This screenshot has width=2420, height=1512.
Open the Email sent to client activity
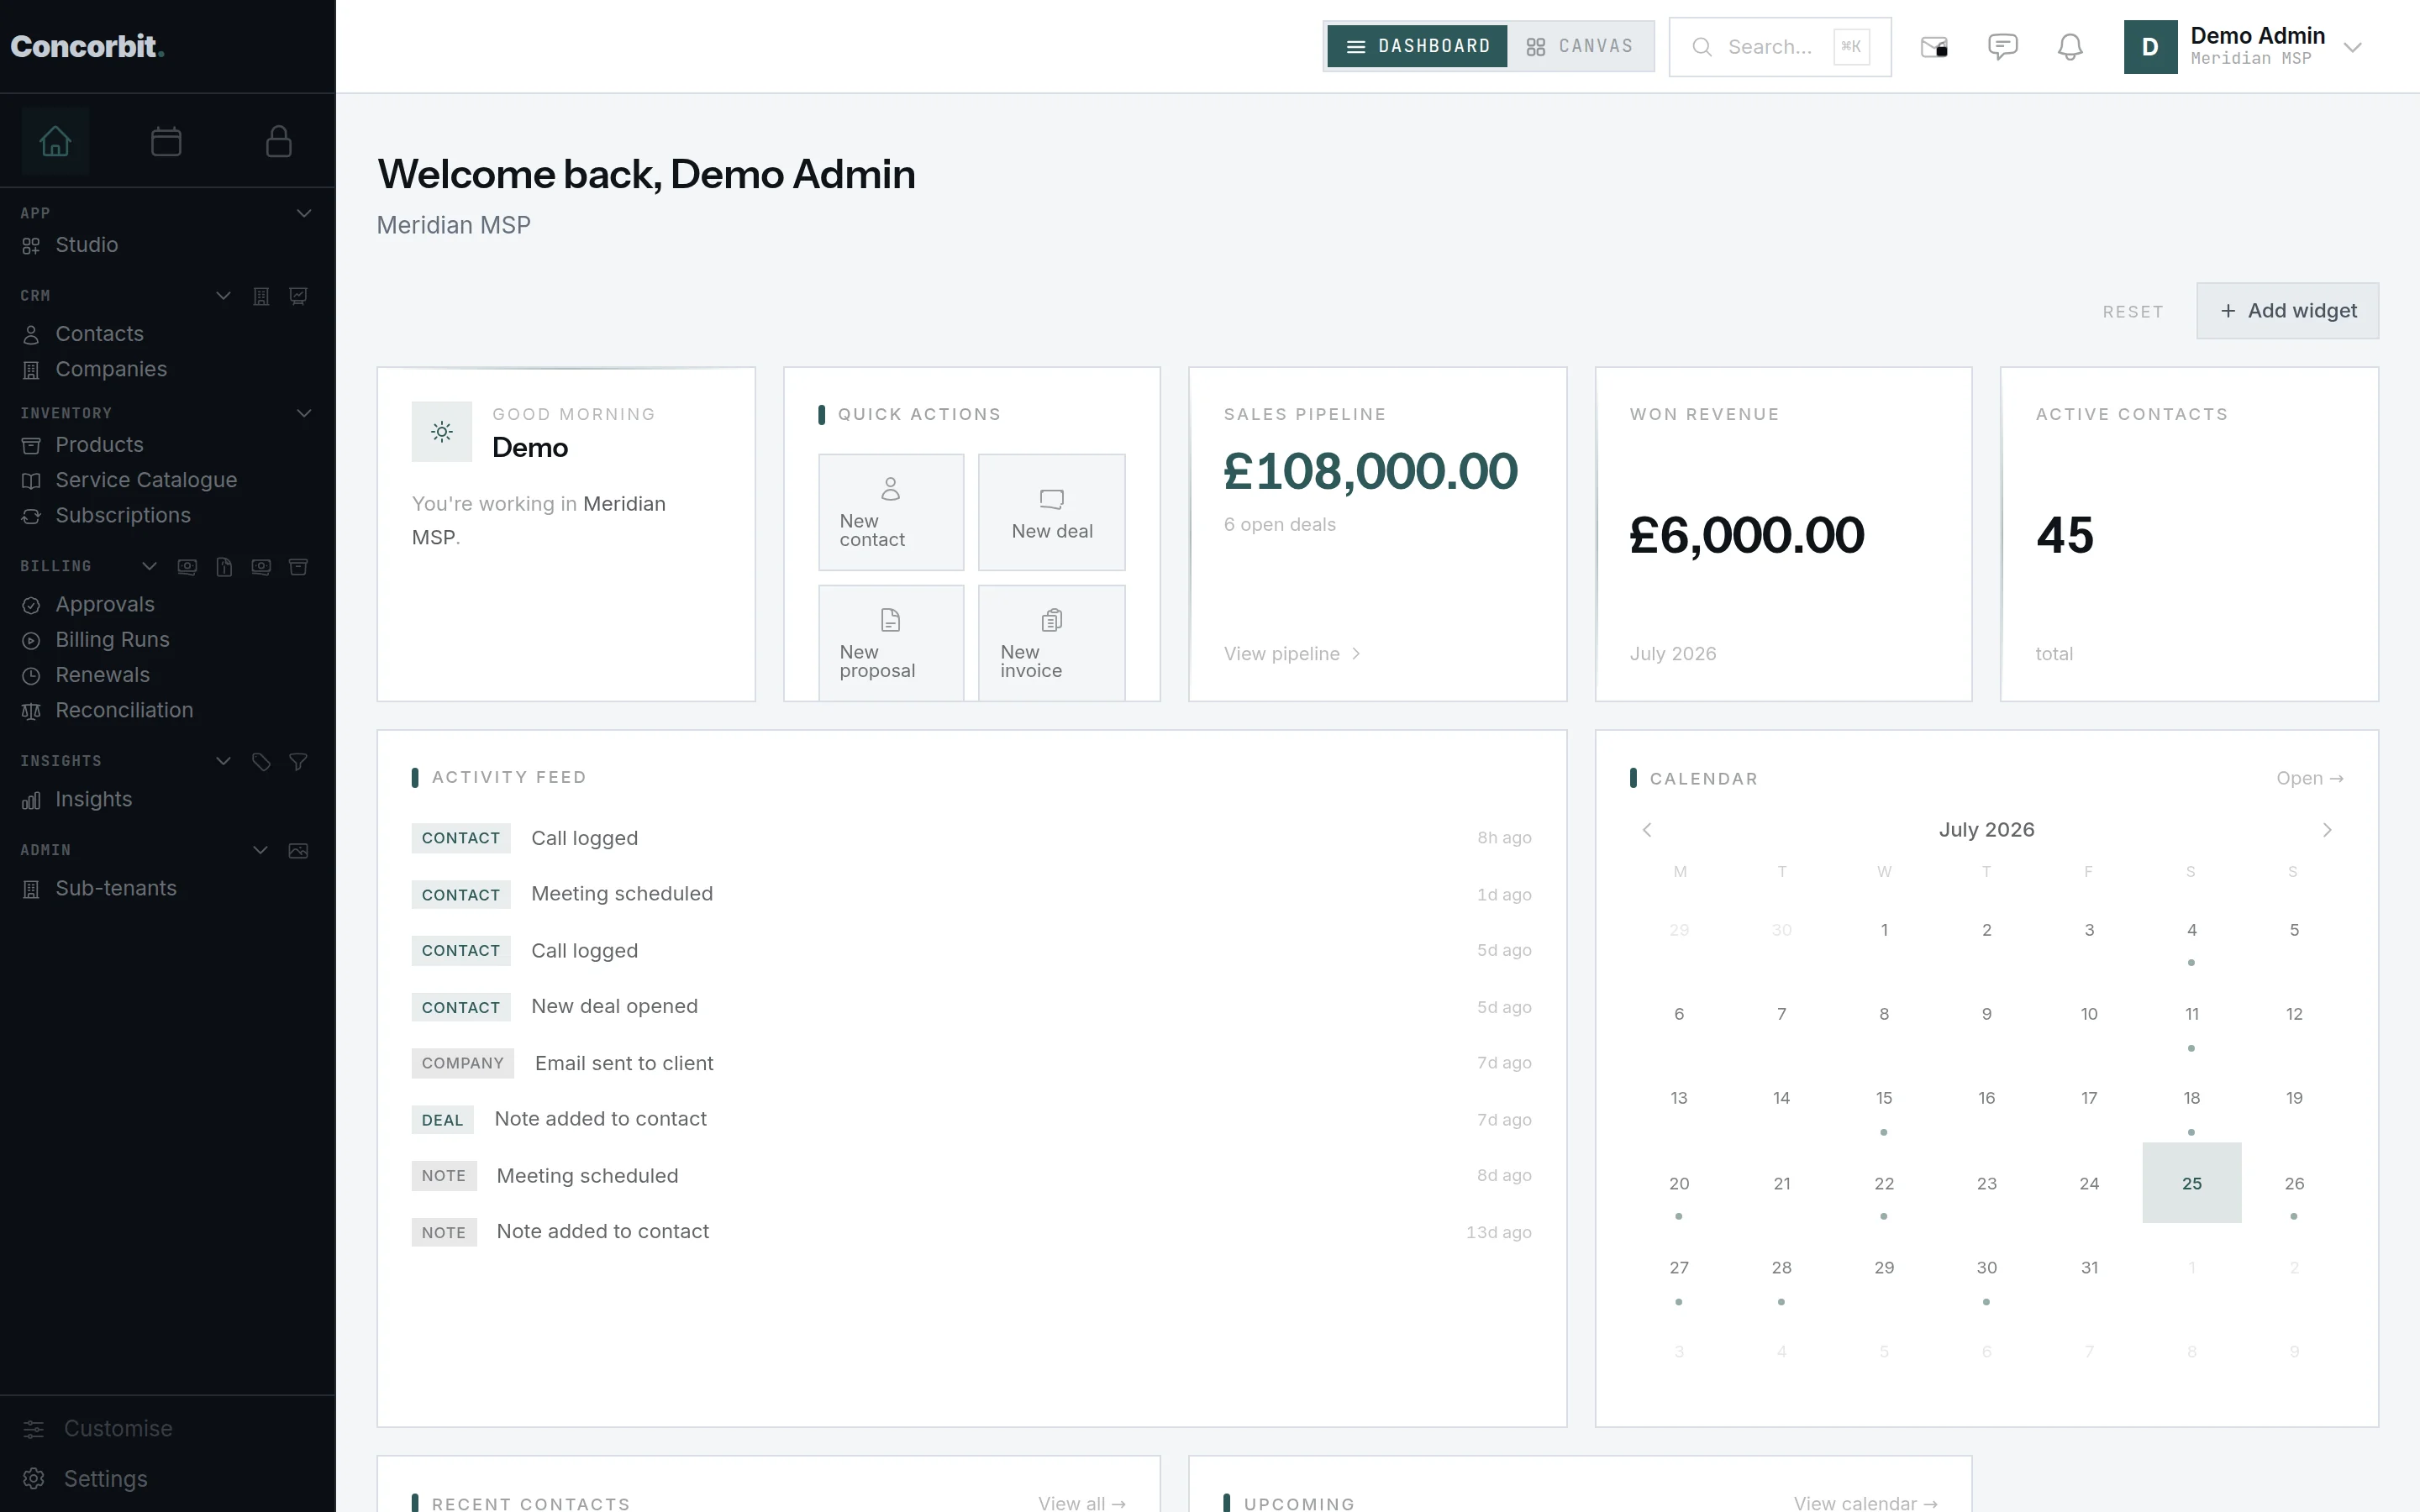pos(971,1063)
